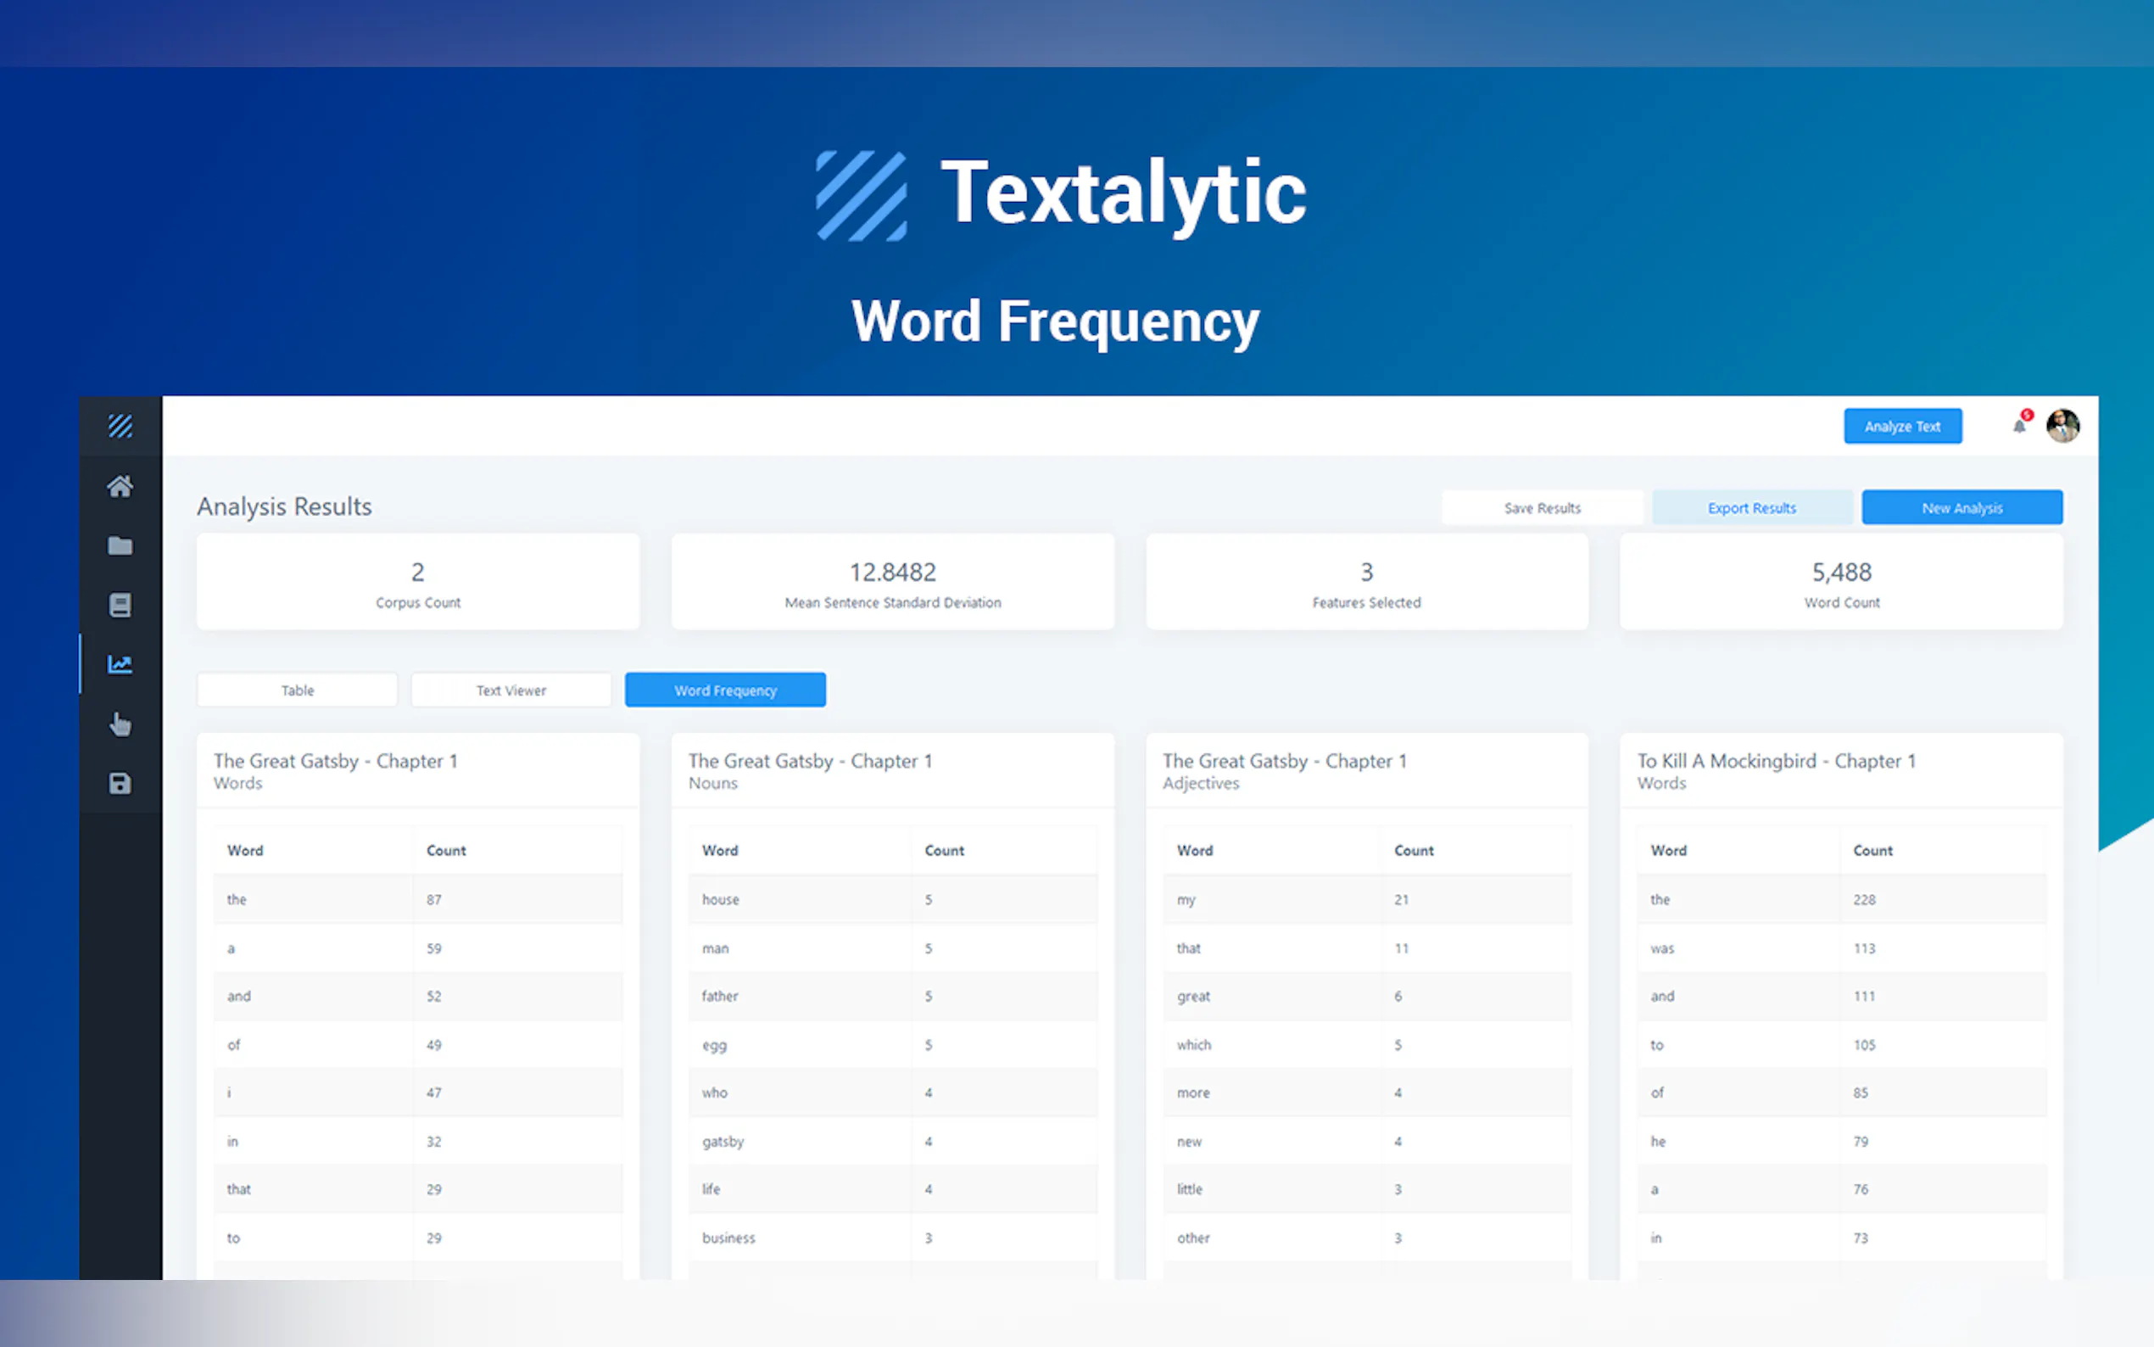This screenshot has width=2154, height=1347.
Task: Select the Word Frequency tab
Action: point(725,690)
